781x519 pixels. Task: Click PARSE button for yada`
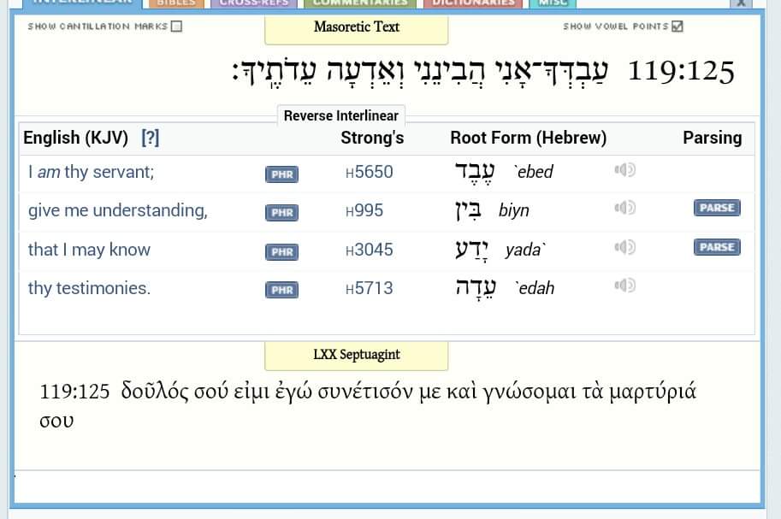717,247
